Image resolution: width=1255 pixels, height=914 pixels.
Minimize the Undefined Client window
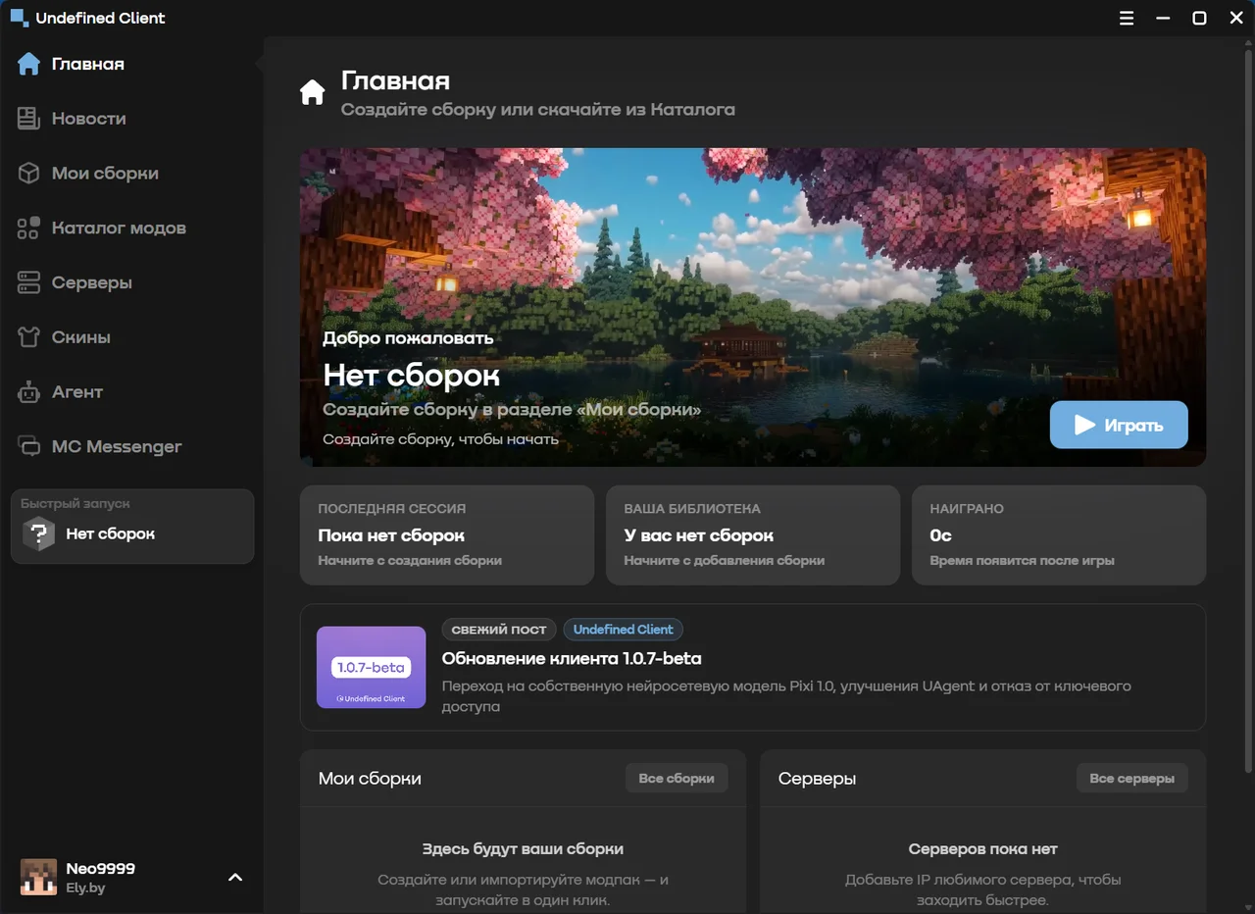[1163, 18]
